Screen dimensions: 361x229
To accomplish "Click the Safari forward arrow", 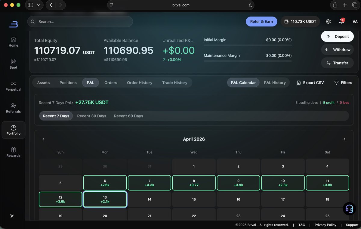I will pos(61,5).
